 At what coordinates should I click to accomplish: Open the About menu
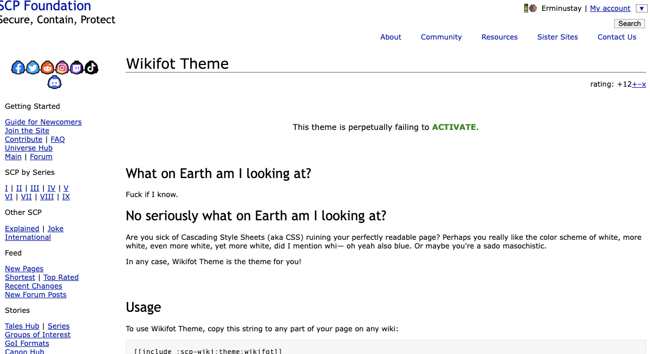click(x=391, y=37)
